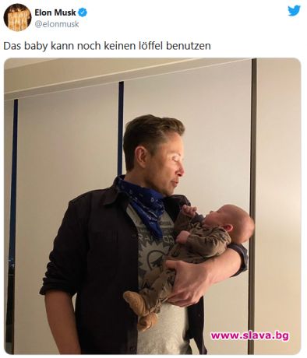The height and width of the screenshot is (358, 307).
Task: Click the blue verified checkmark badge
Action: point(83,12)
